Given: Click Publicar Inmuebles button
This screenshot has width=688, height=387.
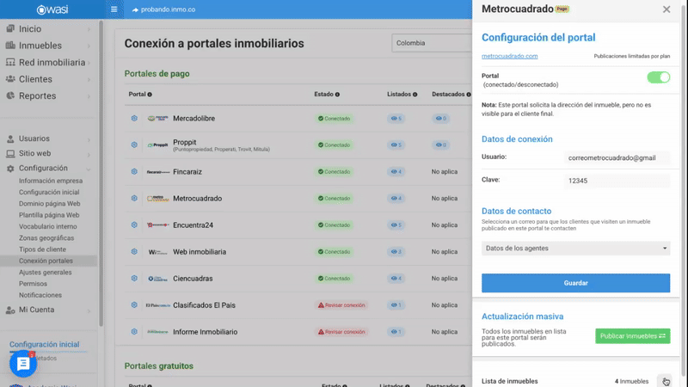Looking at the screenshot, I should coord(633,336).
